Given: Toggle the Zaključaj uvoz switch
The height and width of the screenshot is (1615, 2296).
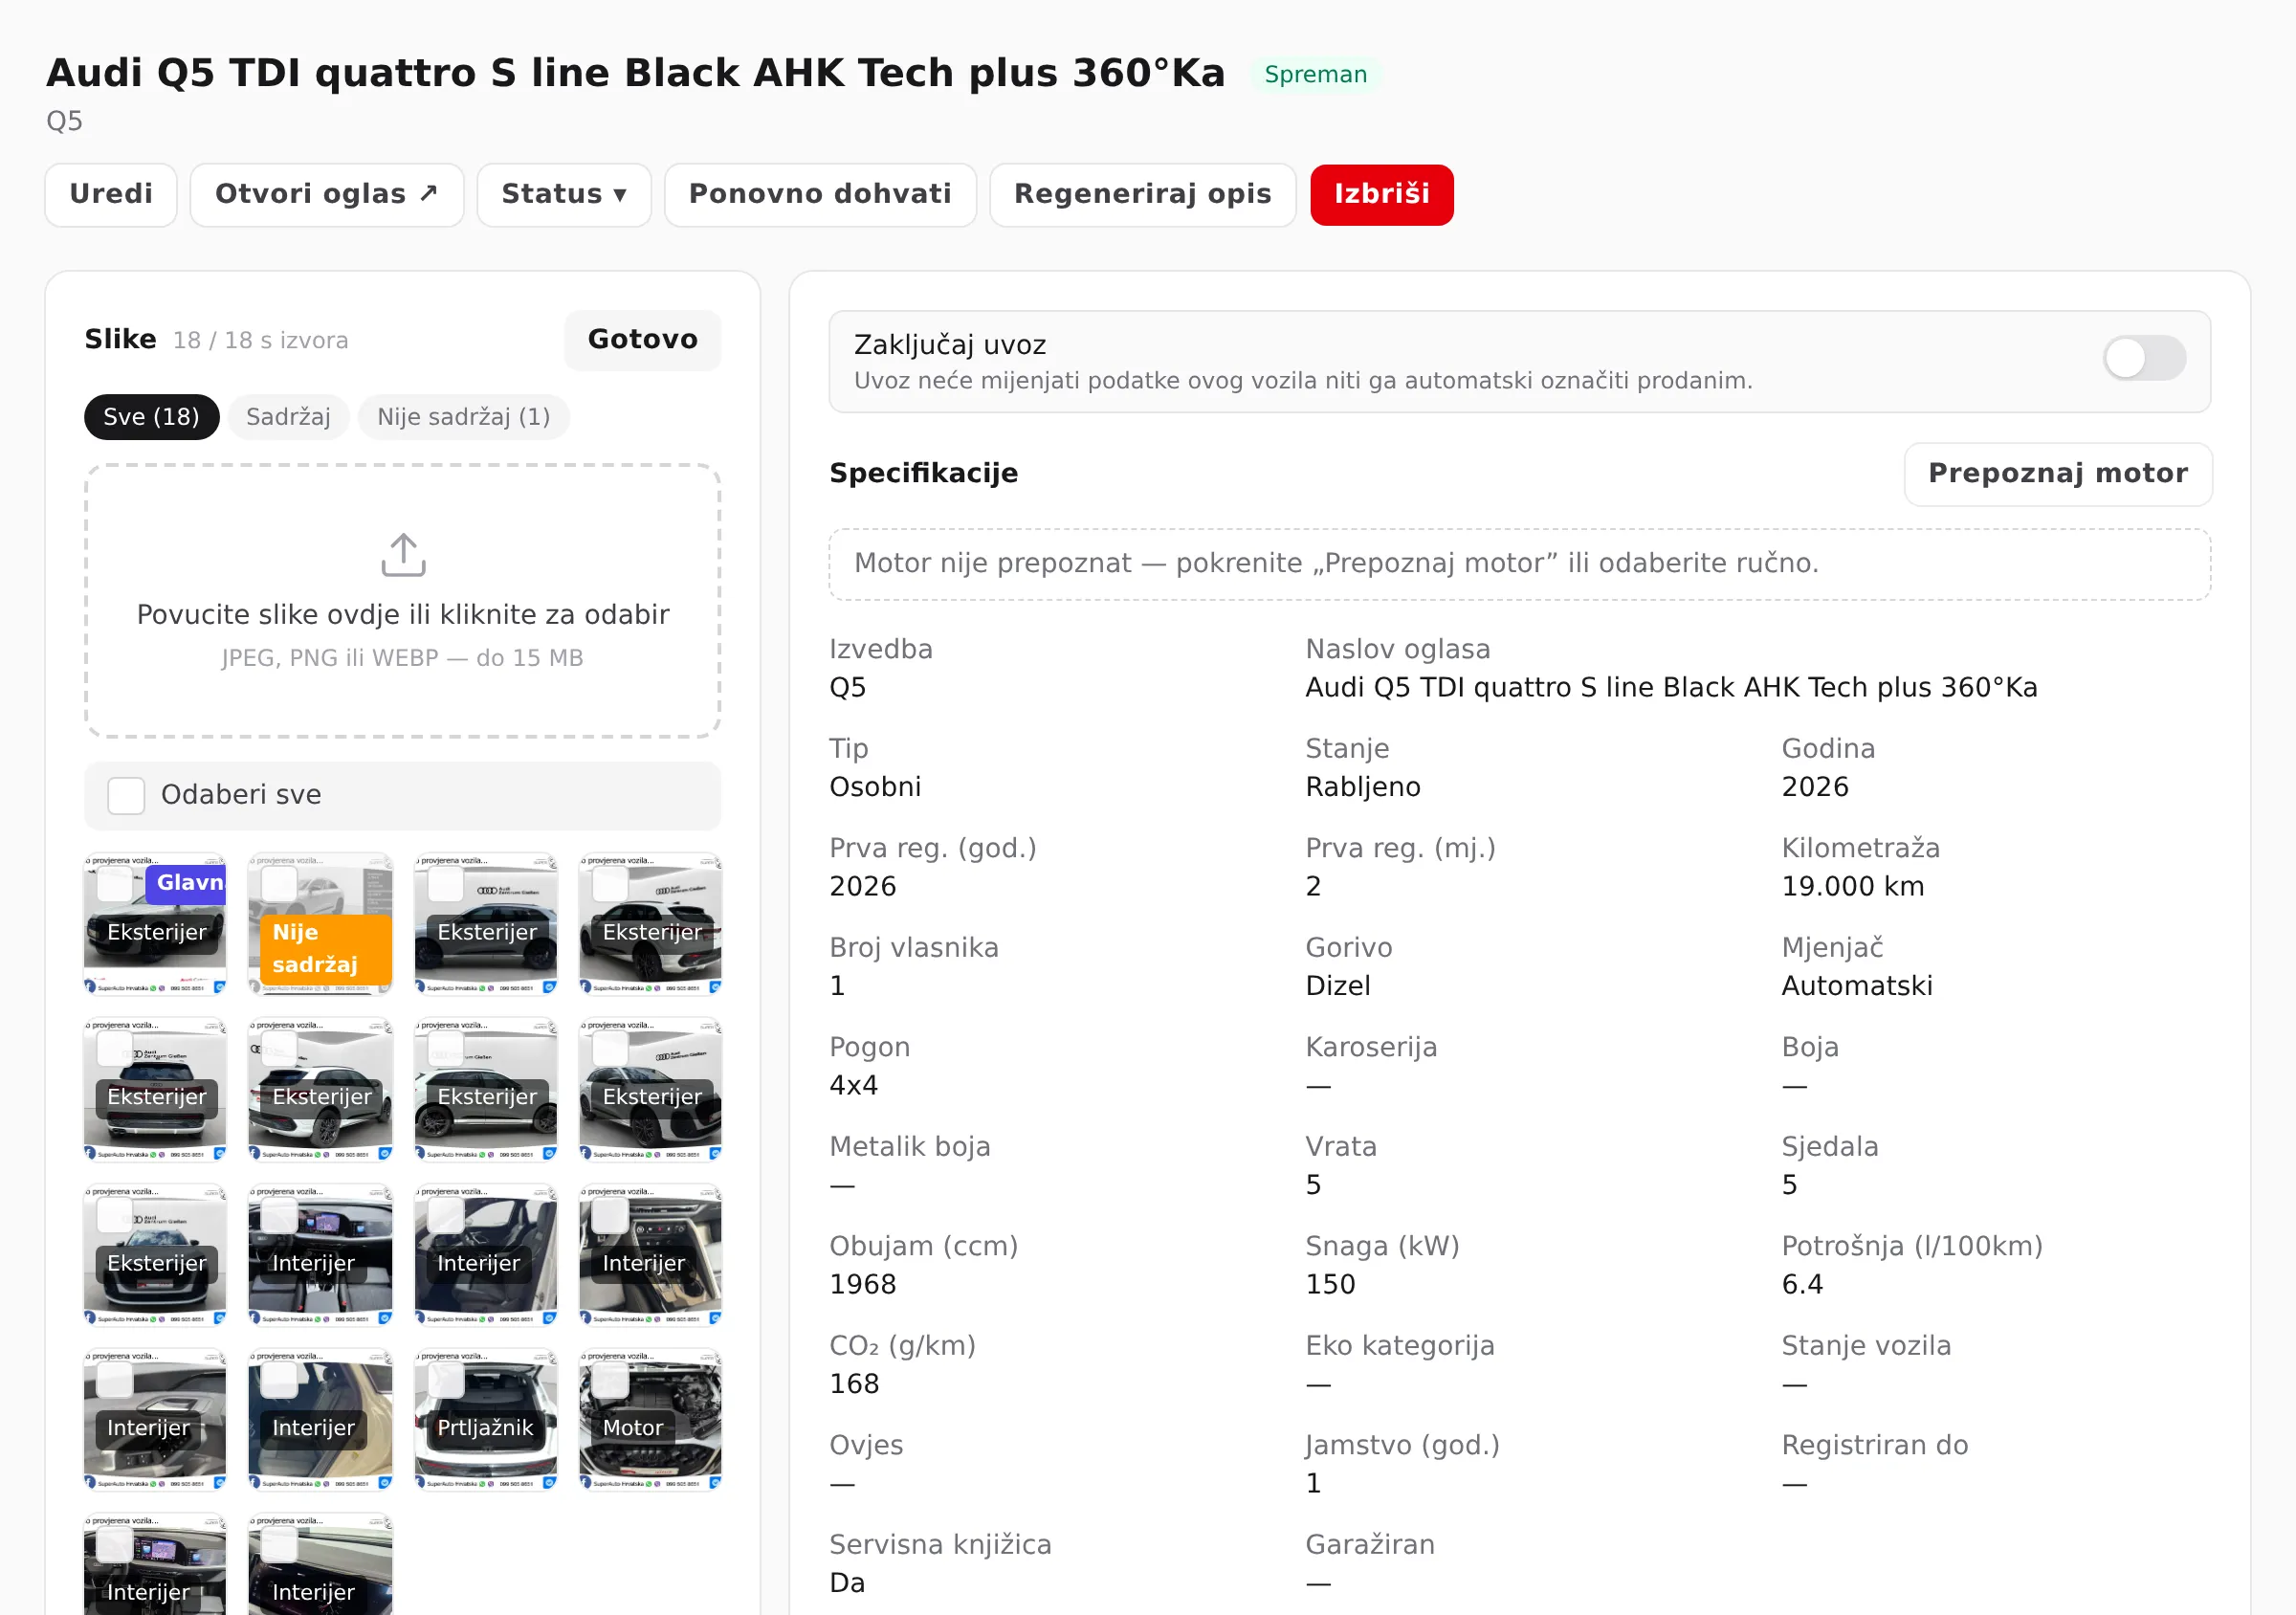Looking at the screenshot, I should 2144,358.
